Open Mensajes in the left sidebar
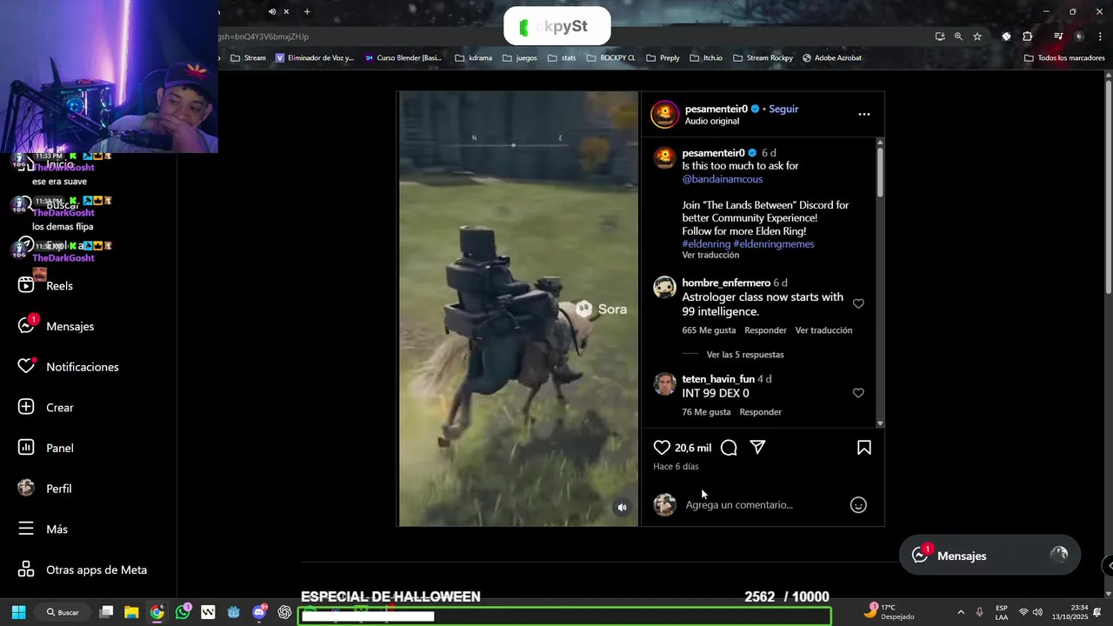Viewport: 1113px width, 626px height. coord(56,326)
